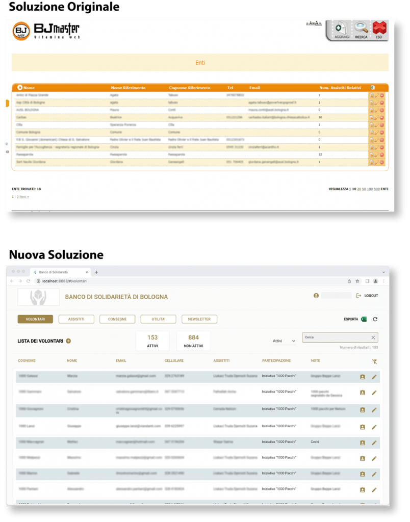The width and height of the screenshot is (410, 522).
Task: Click the Enti title banner
Action: [x=200, y=63]
